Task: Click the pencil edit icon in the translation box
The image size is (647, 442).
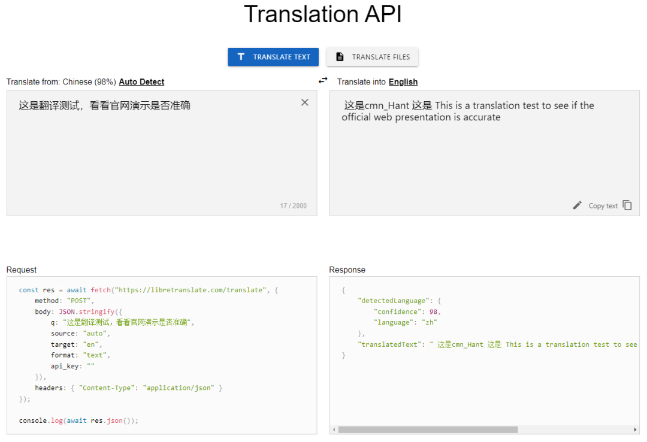Action: pos(577,205)
